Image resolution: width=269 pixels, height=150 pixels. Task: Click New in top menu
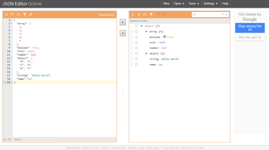tap(166, 3)
